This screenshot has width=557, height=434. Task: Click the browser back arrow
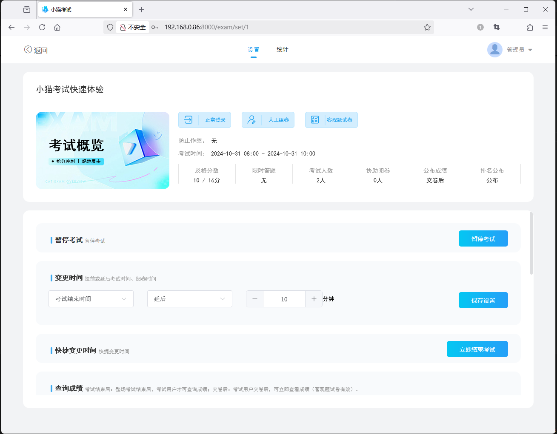pos(11,27)
